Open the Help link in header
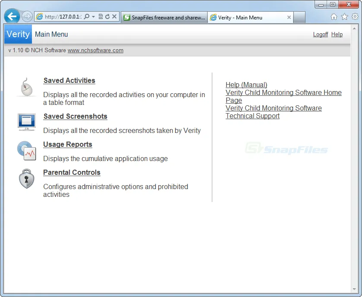This screenshot has width=362, height=297. pos(337,35)
